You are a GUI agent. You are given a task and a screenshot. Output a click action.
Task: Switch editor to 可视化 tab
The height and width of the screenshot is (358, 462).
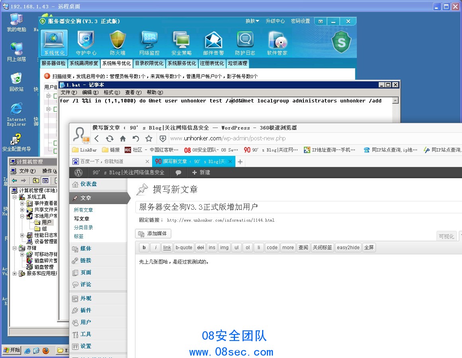click(446, 236)
